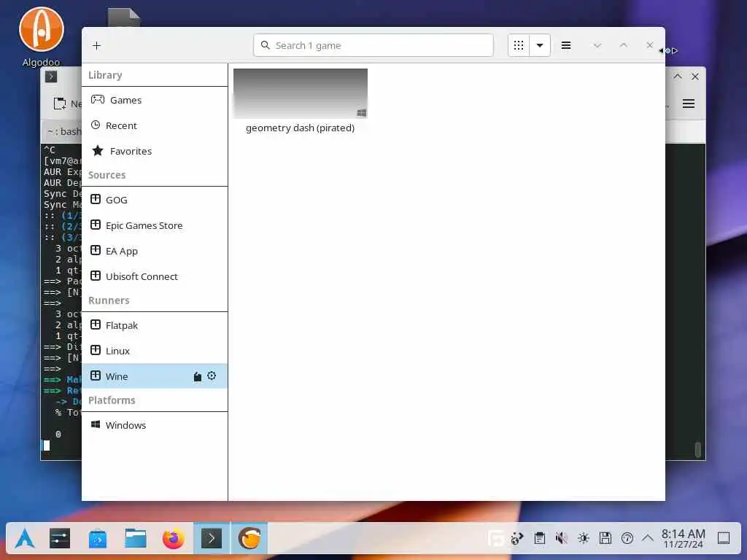Select the EA App source

coord(155,251)
